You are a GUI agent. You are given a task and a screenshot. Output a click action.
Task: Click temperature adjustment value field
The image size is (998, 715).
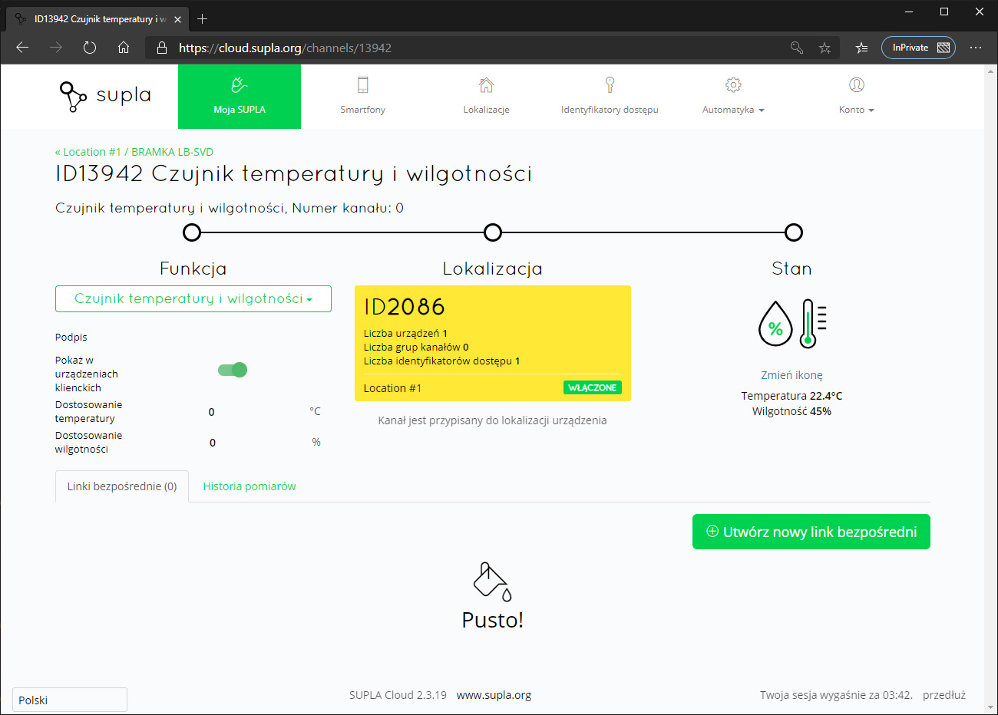pos(212,412)
